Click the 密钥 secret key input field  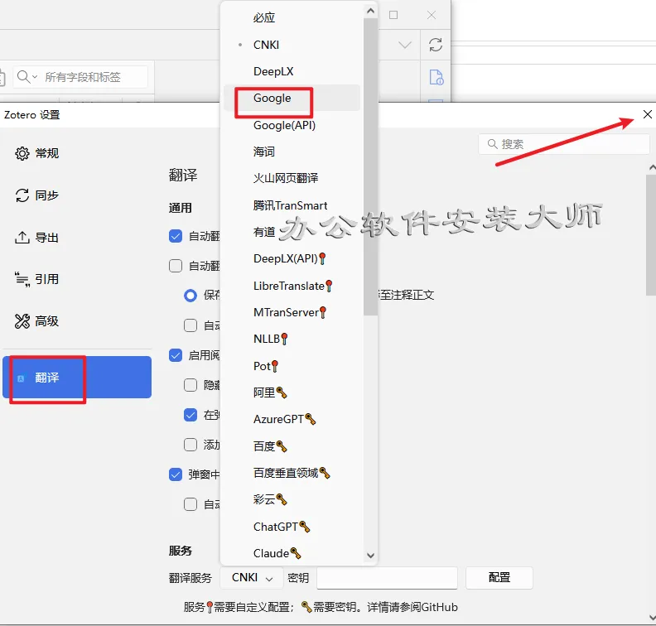[x=387, y=578]
